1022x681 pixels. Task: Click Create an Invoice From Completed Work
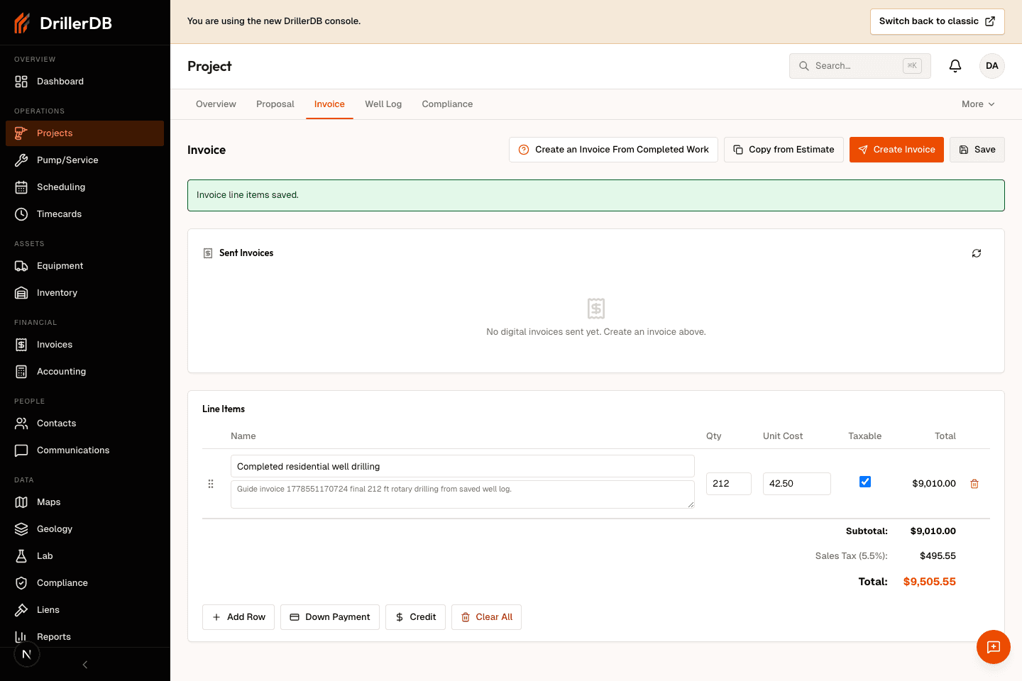(x=613, y=150)
